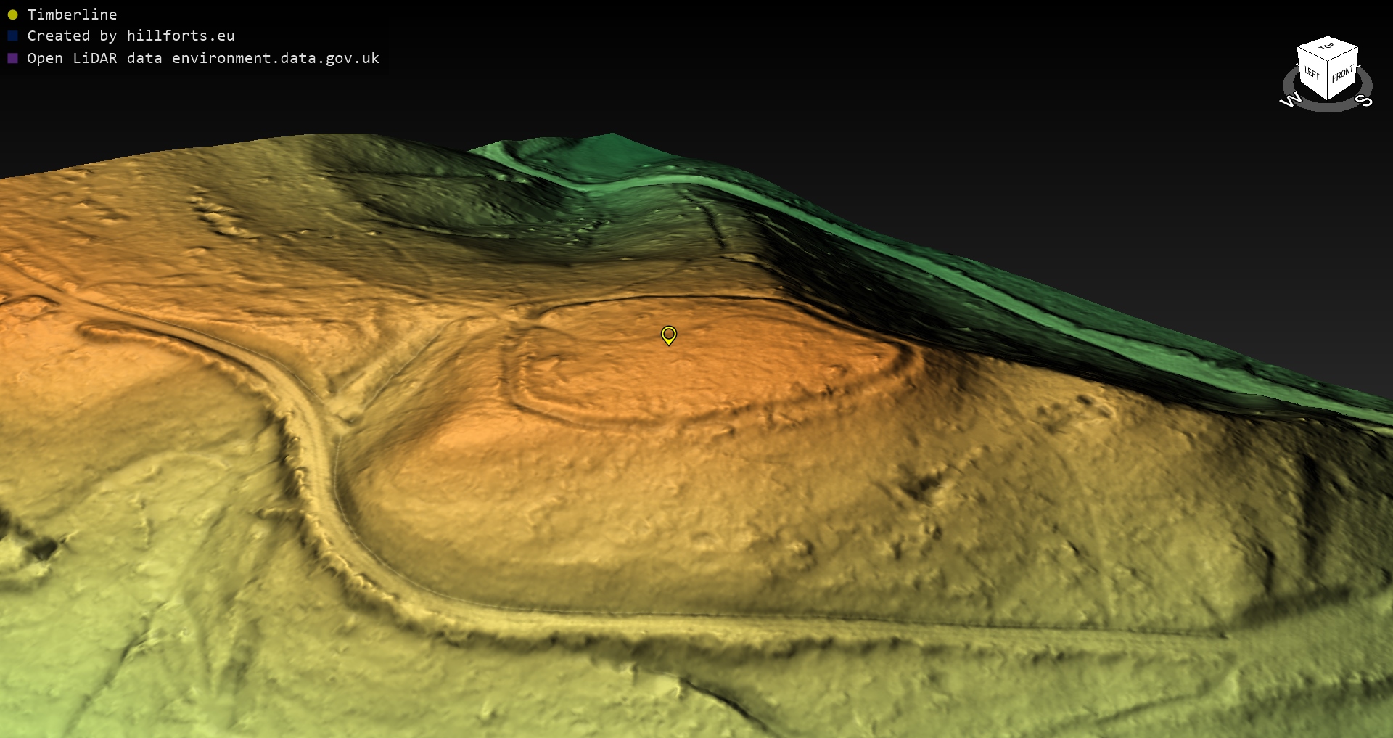This screenshot has width=1393, height=738.
Task: Click cube edge between LEFT and FRONT faces
Action: pos(1328,80)
